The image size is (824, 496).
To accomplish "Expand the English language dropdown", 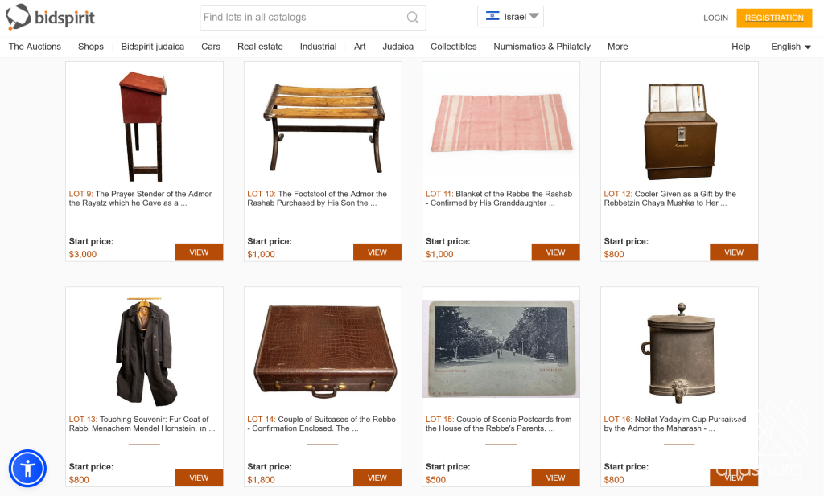I will (790, 47).
